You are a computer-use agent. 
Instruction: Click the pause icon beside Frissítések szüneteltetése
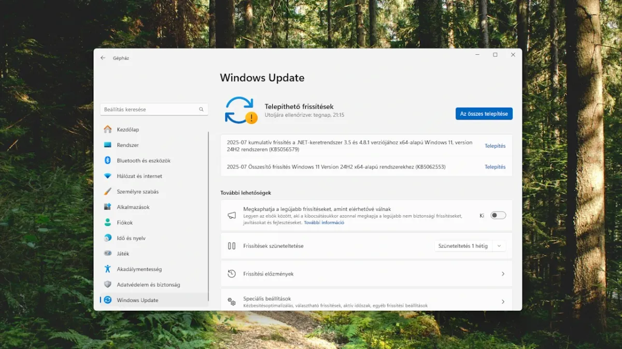232,246
